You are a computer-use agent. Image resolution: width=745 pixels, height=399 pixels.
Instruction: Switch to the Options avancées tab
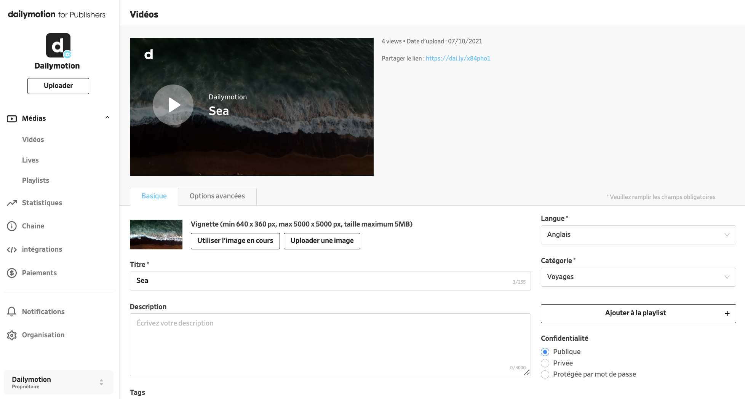[217, 196]
